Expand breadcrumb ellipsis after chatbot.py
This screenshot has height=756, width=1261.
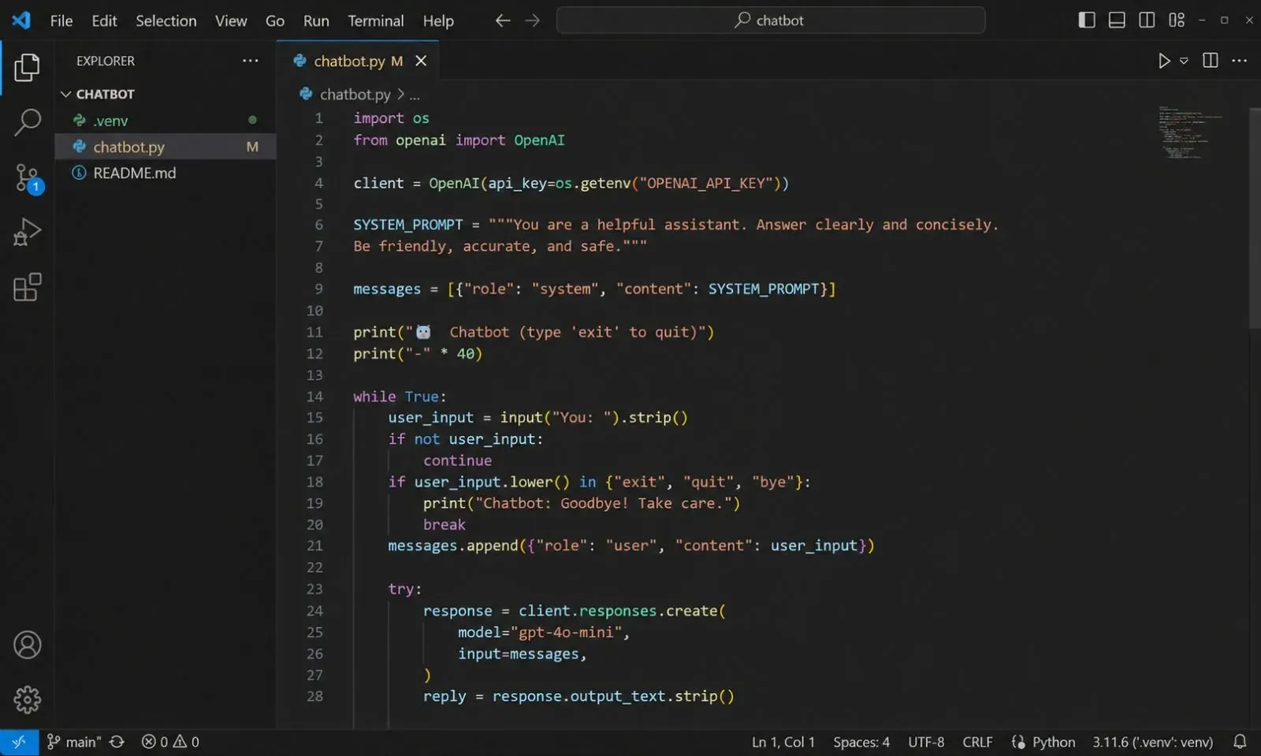pos(415,95)
